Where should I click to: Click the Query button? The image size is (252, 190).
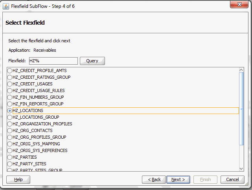click(x=92, y=61)
